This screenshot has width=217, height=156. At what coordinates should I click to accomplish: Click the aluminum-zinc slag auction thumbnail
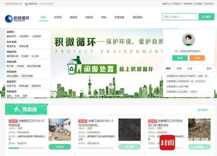pos(60,130)
